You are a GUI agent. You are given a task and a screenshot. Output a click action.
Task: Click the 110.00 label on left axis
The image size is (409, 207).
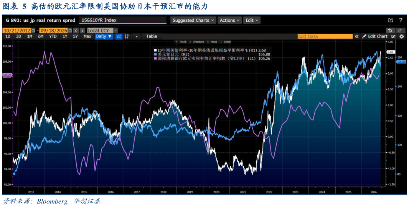8,46
